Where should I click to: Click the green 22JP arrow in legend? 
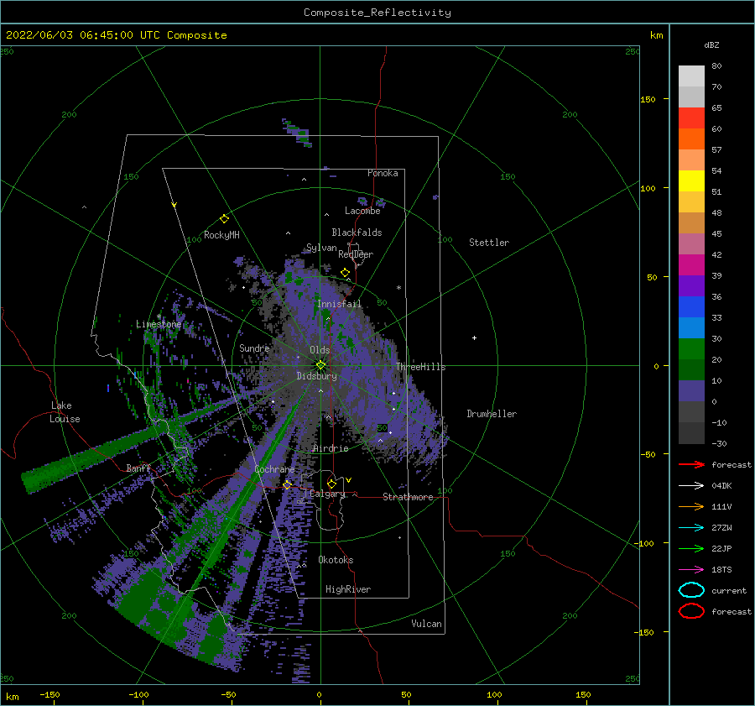click(691, 548)
